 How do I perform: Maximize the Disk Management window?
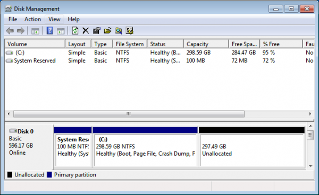point(291,9)
